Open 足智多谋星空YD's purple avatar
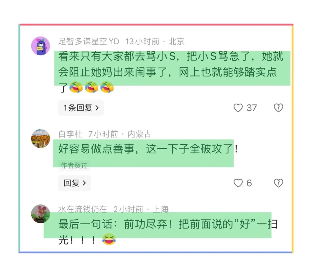Image resolution: width=311 pixels, height=277 pixels. click(x=41, y=46)
